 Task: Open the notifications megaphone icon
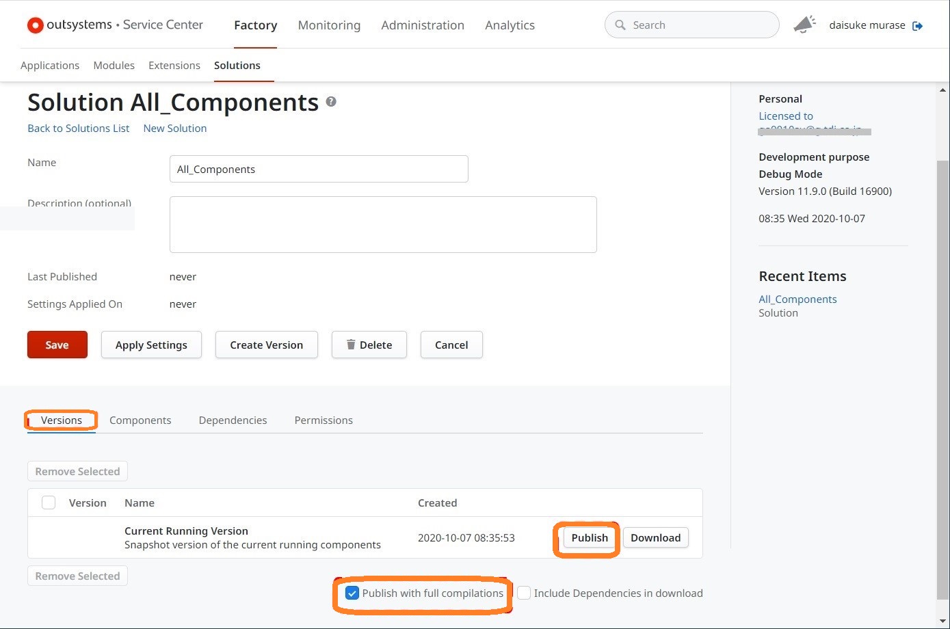[x=804, y=25]
